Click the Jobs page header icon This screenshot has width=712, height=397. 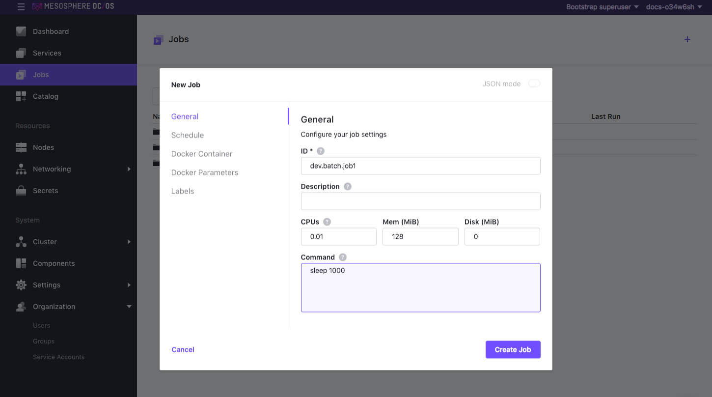click(x=158, y=40)
